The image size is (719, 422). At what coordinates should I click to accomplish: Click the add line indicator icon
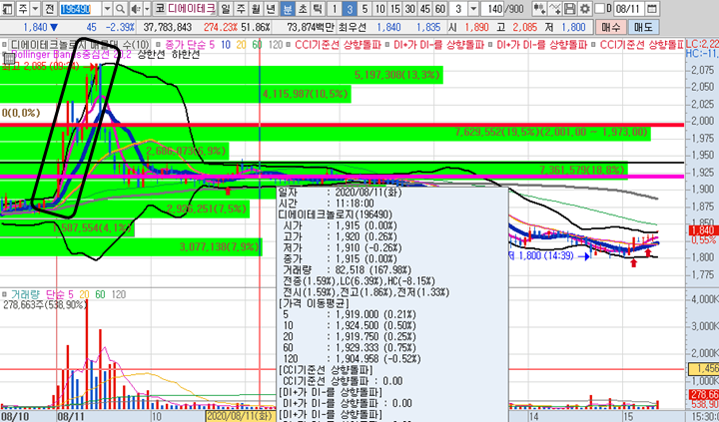coord(554,8)
